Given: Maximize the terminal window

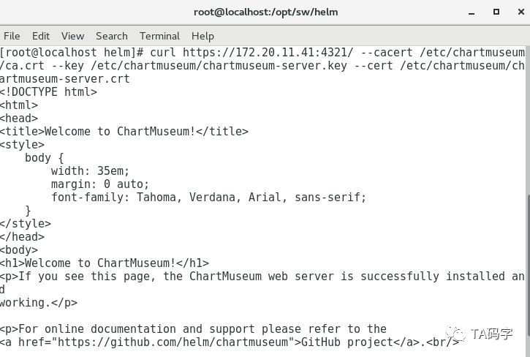Looking at the screenshot, I should pos(496,12).
